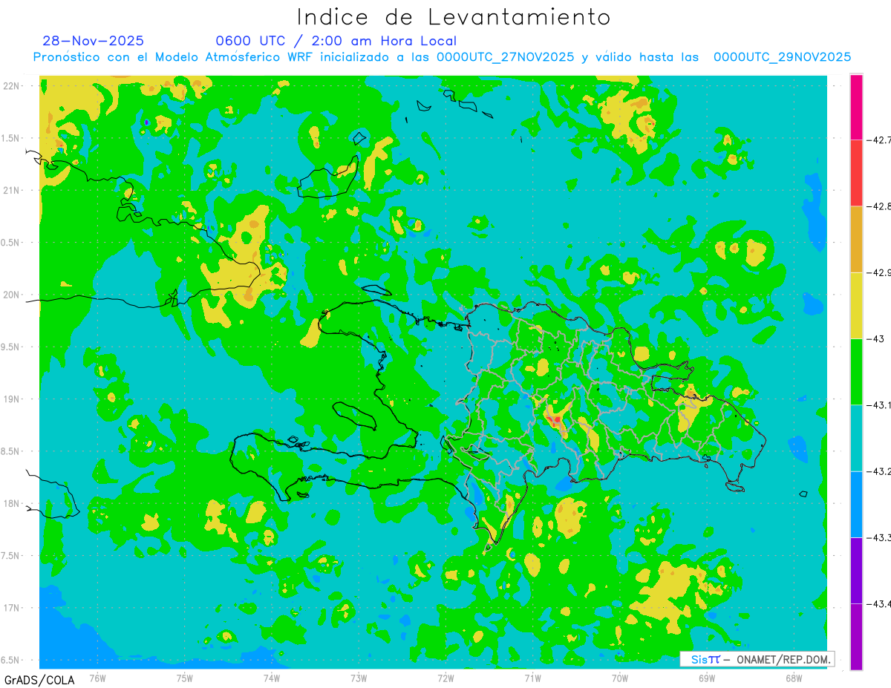Click the '70W' longitude label

click(620, 677)
